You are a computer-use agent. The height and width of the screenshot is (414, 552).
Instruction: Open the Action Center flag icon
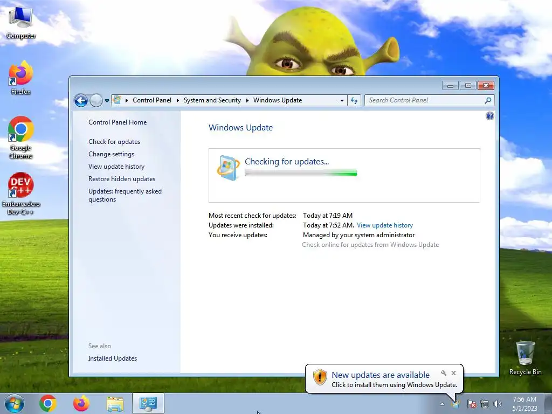click(471, 404)
